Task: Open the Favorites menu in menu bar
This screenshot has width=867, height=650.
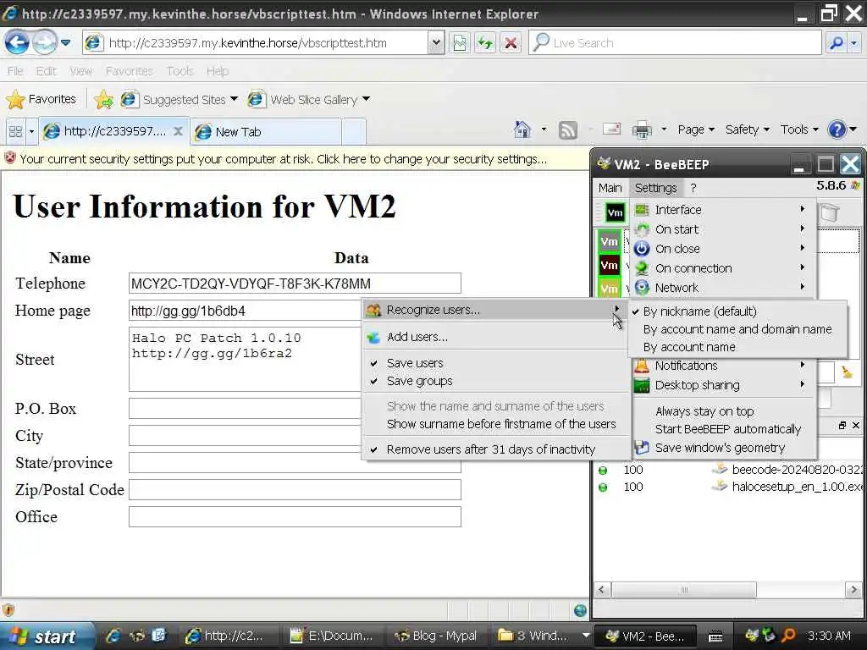Action: [x=130, y=71]
